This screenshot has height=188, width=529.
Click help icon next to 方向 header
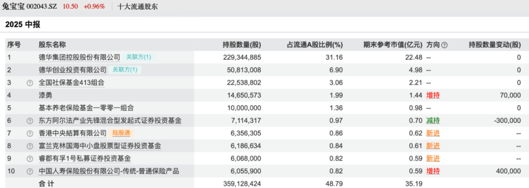pos(445,45)
